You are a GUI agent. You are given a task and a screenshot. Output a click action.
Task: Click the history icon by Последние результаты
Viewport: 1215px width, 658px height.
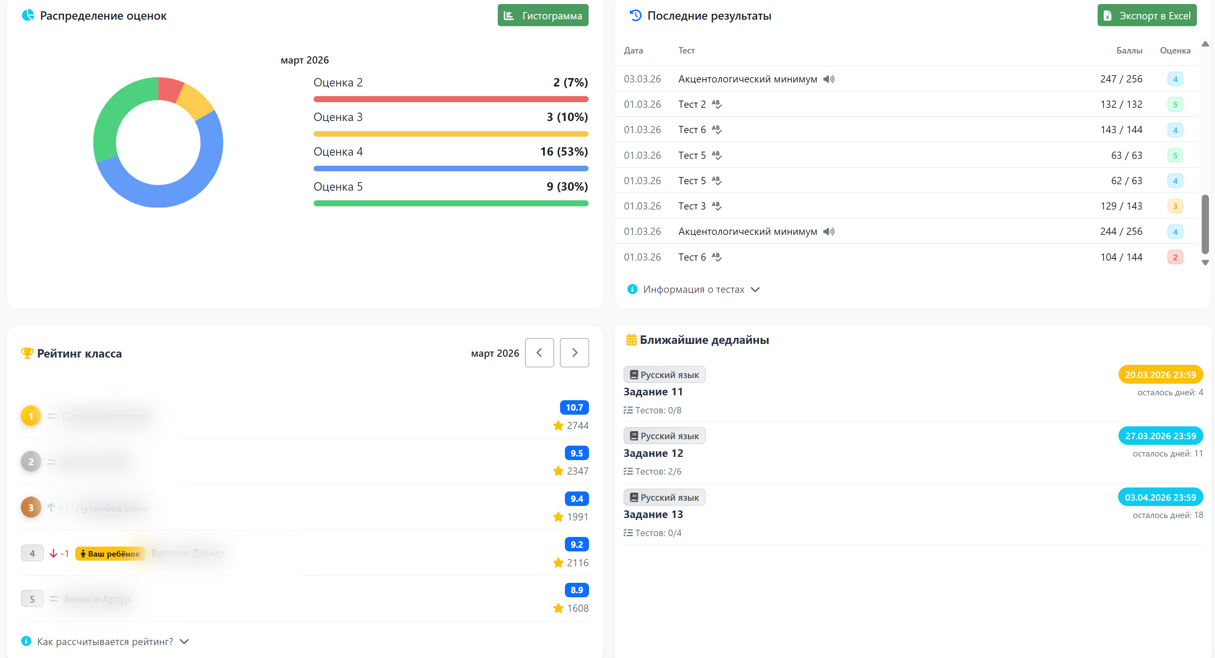coord(635,16)
